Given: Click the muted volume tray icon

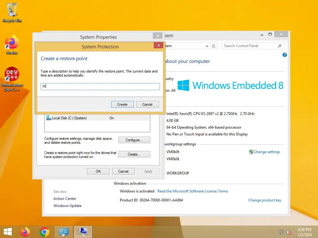Looking at the screenshot, I should pyautogui.click(x=288, y=232).
